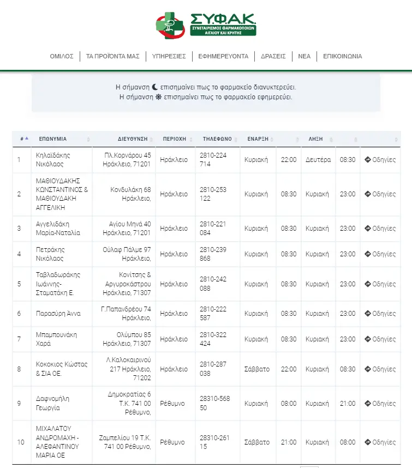
Task: Sort table by ΕΠΩΝΥΜΙΑ column
Action: click(62, 139)
